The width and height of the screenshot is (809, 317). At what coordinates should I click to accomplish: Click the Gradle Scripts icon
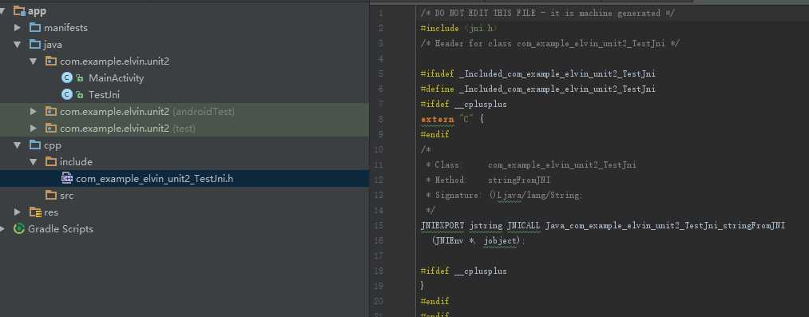coord(19,228)
